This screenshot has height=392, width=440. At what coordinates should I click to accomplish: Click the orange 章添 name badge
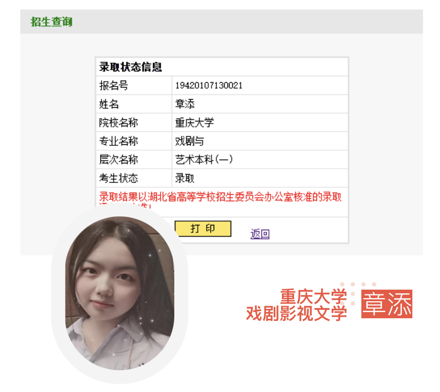[x=387, y=304]
